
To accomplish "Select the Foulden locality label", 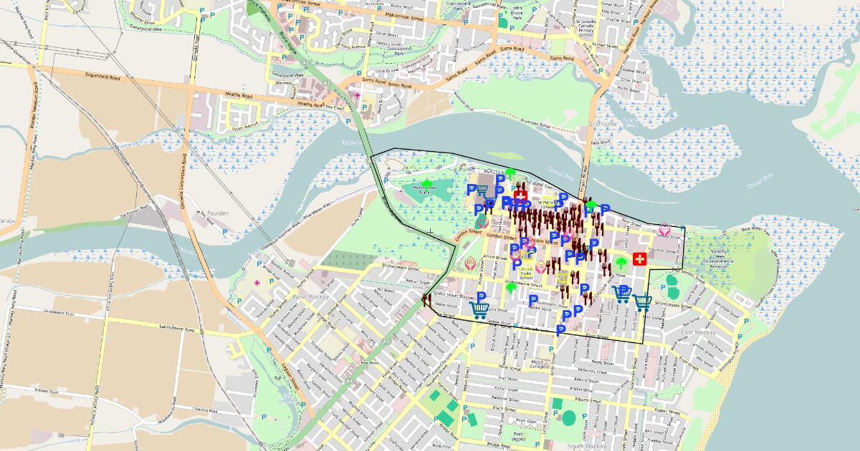I will pos(217,213).
